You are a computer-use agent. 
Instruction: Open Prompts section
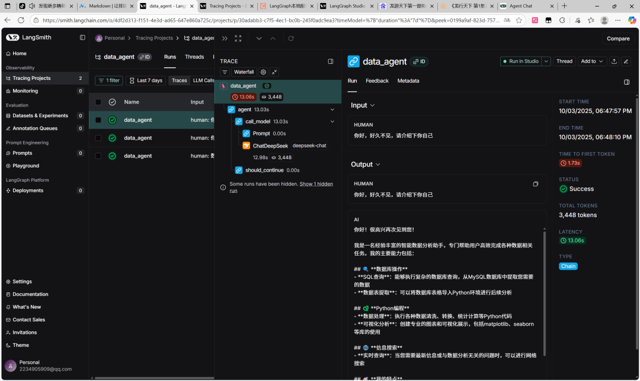click(22, 153)
